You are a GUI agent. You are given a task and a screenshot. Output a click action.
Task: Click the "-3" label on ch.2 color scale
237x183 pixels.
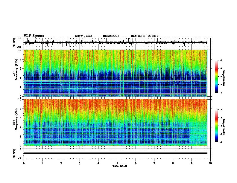(221, 110)
